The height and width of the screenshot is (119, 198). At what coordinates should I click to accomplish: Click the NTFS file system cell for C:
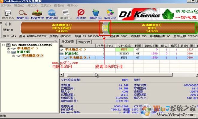coord(124,50)
